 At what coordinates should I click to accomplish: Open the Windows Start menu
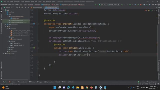[55, 87]
